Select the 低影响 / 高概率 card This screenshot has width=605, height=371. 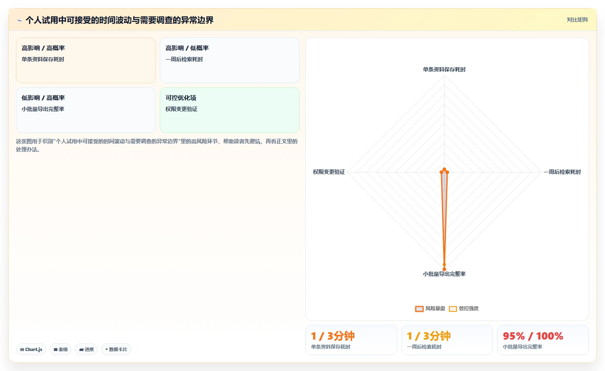[x=86, y=110]
